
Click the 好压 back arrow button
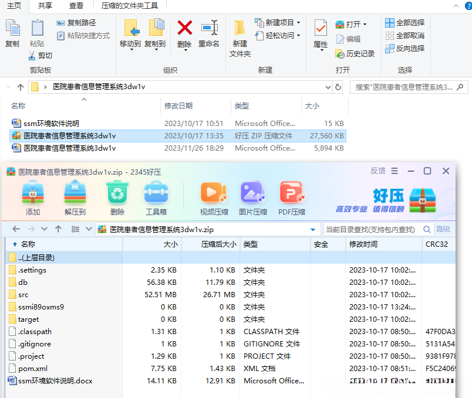tap(16, 229)
